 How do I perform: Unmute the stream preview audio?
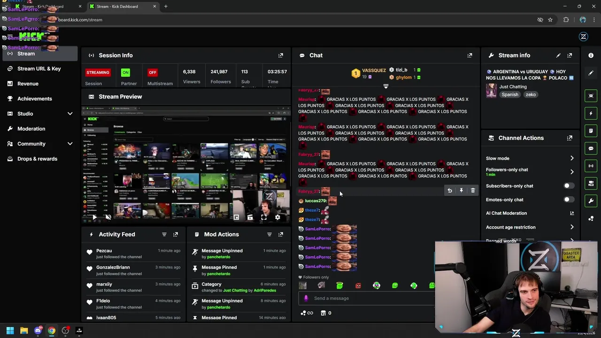(x=108, y=217)
